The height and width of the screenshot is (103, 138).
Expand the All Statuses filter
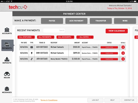[26, 37]
